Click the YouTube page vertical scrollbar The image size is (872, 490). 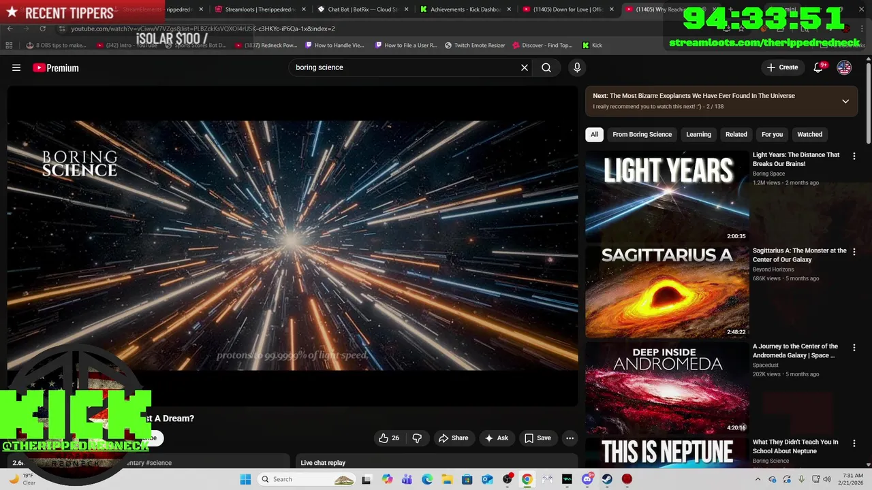(x=869, y=102)
